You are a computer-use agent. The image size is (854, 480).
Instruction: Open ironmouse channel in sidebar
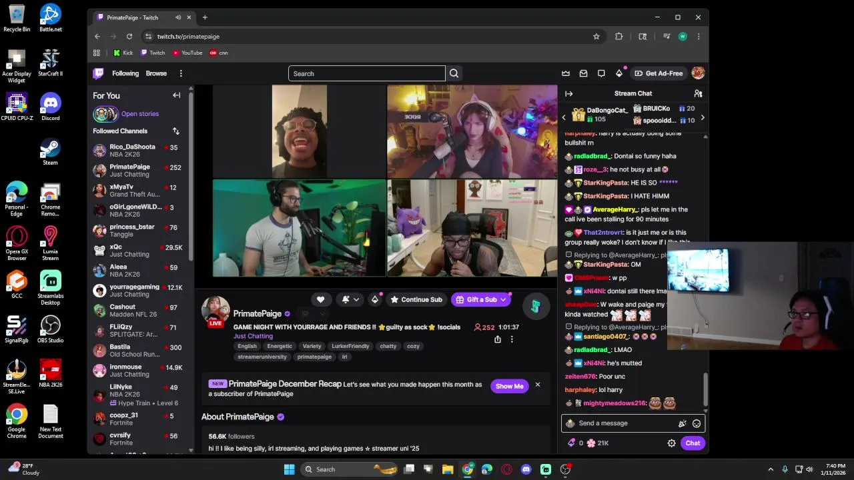pyautogui.click(x=139, y=371)
